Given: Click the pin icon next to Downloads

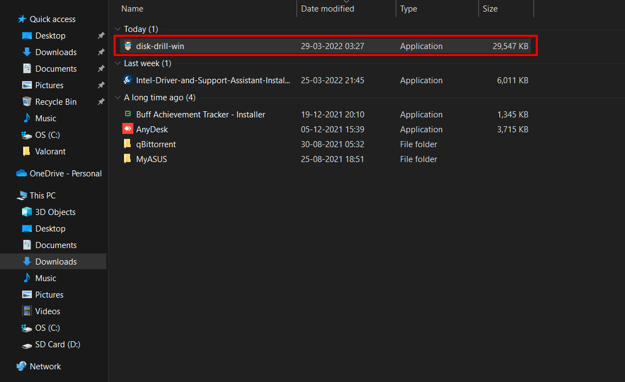Looking at the screenshot, I should [101, 52].
